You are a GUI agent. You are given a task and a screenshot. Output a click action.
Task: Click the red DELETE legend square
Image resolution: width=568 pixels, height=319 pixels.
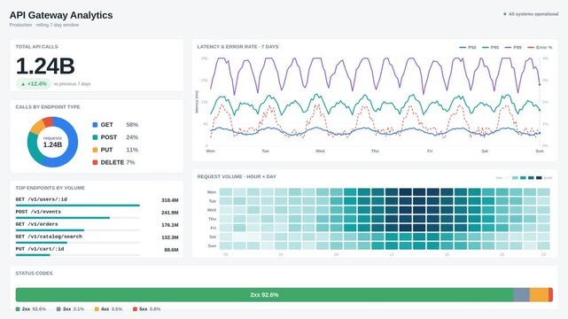tap(96, 162)
